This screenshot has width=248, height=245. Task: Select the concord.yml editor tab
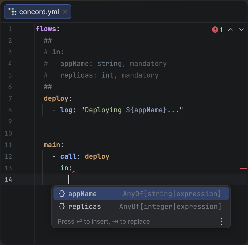(x=39, y=12)
